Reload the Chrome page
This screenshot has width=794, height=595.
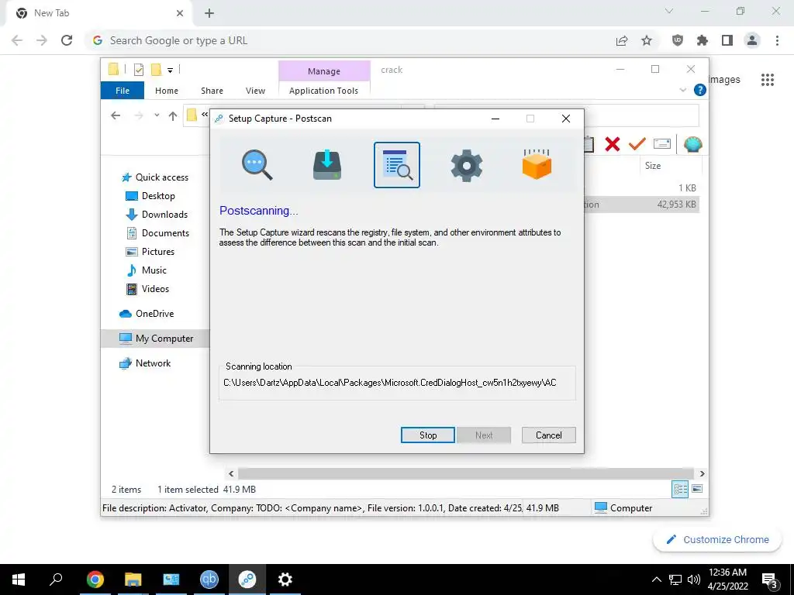point(67,40)
